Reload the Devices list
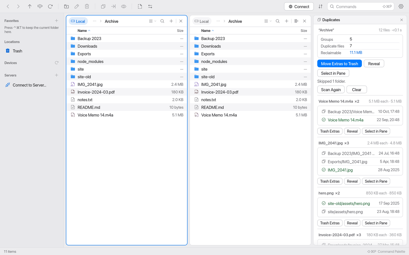Screen dimensions: 409x255 [56, 63]
